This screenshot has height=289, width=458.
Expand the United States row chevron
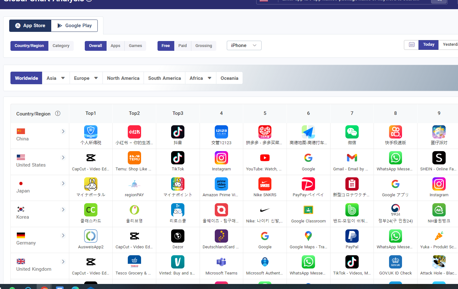point(63,157)
